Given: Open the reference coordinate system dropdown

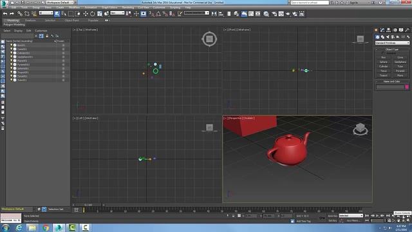Looking at the screenshot, I should tap(117, 13).
